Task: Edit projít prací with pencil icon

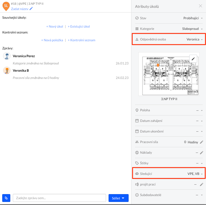Action: point(202,184)
